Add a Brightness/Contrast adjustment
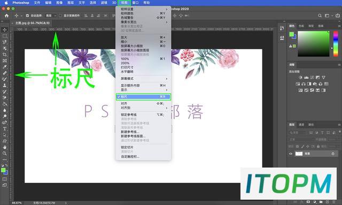 [300, 78]
